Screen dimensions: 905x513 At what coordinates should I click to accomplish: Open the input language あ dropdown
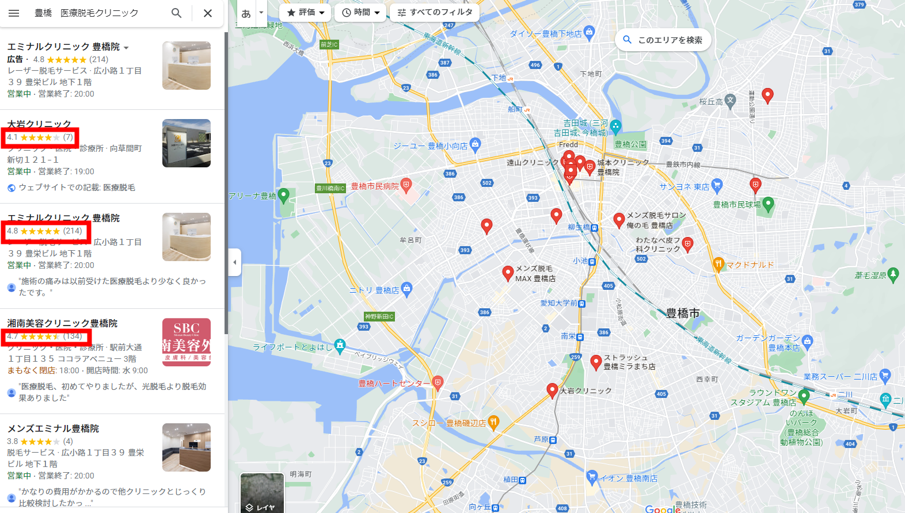[251, 13]
